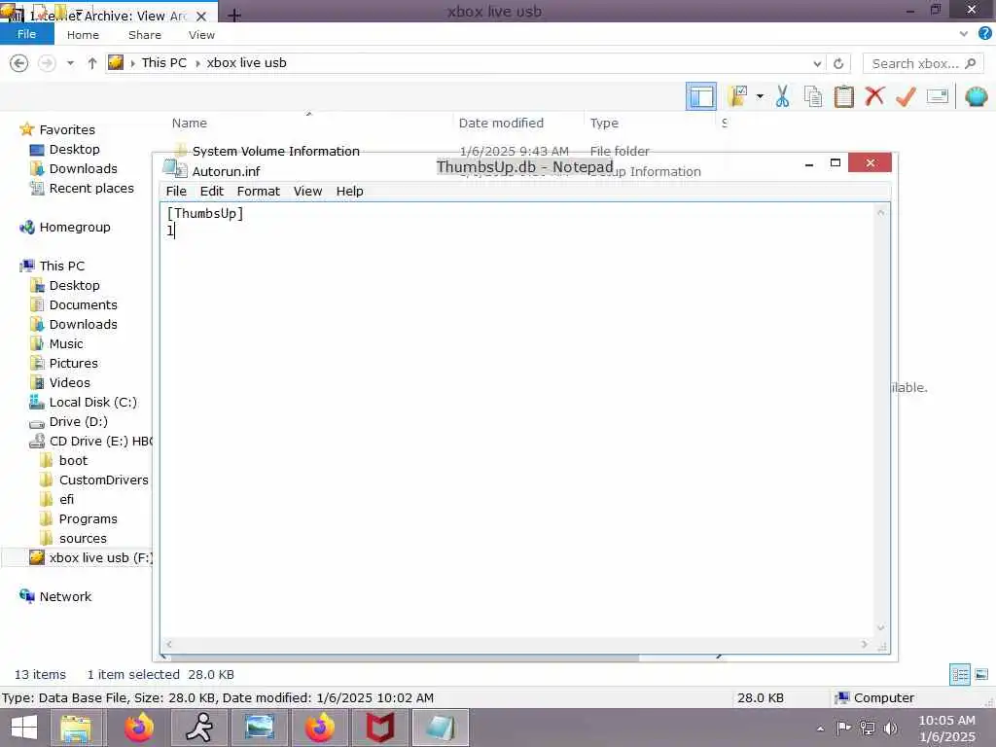Viewport: 996px width, 747px height.
Task: Click Notepad's scroll up arrow
Action: click(881, 212)
